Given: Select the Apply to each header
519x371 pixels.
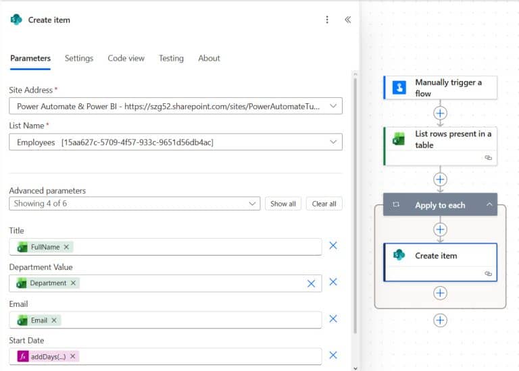Looking at the screenshot, I should coord(440,205).
